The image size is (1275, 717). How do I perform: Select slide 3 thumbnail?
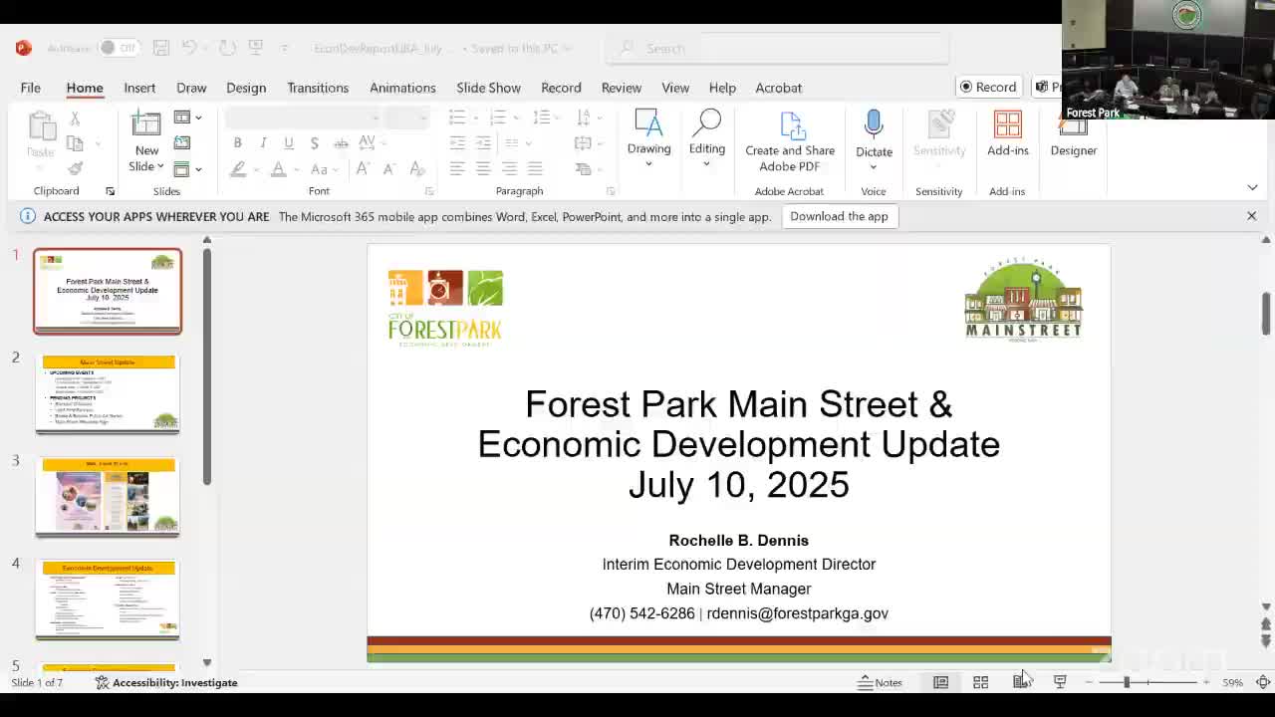pos(108,495)
